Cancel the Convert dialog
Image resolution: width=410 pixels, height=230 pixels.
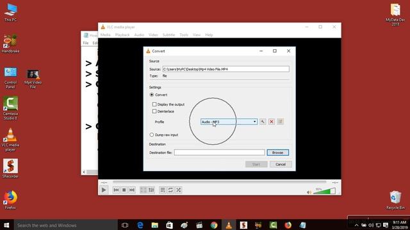tap(281, 164)
